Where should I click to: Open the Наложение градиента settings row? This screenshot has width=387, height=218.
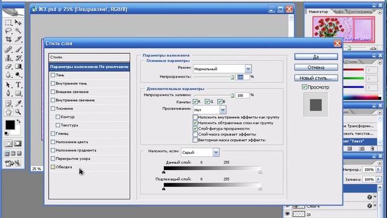coord(89,150)
